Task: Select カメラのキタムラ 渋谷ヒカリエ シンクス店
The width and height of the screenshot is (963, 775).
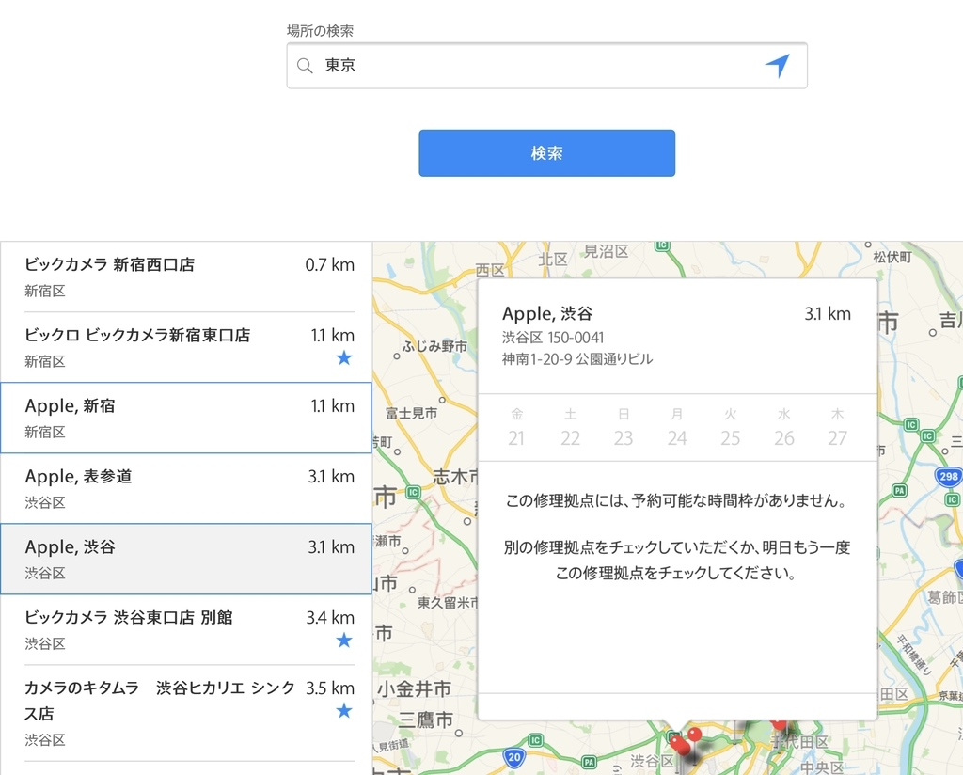Action: (x=186, y=713)
